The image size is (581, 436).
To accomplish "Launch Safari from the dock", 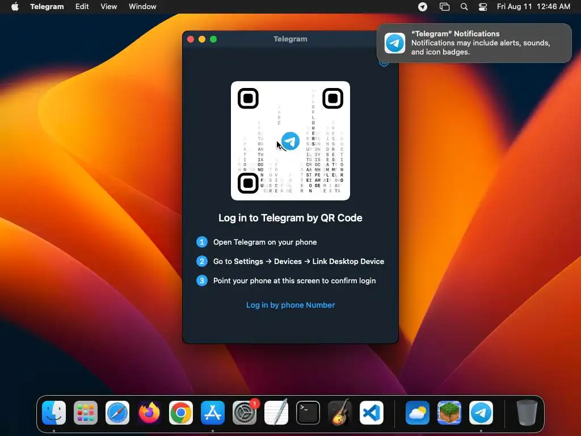I will (117, 413).
